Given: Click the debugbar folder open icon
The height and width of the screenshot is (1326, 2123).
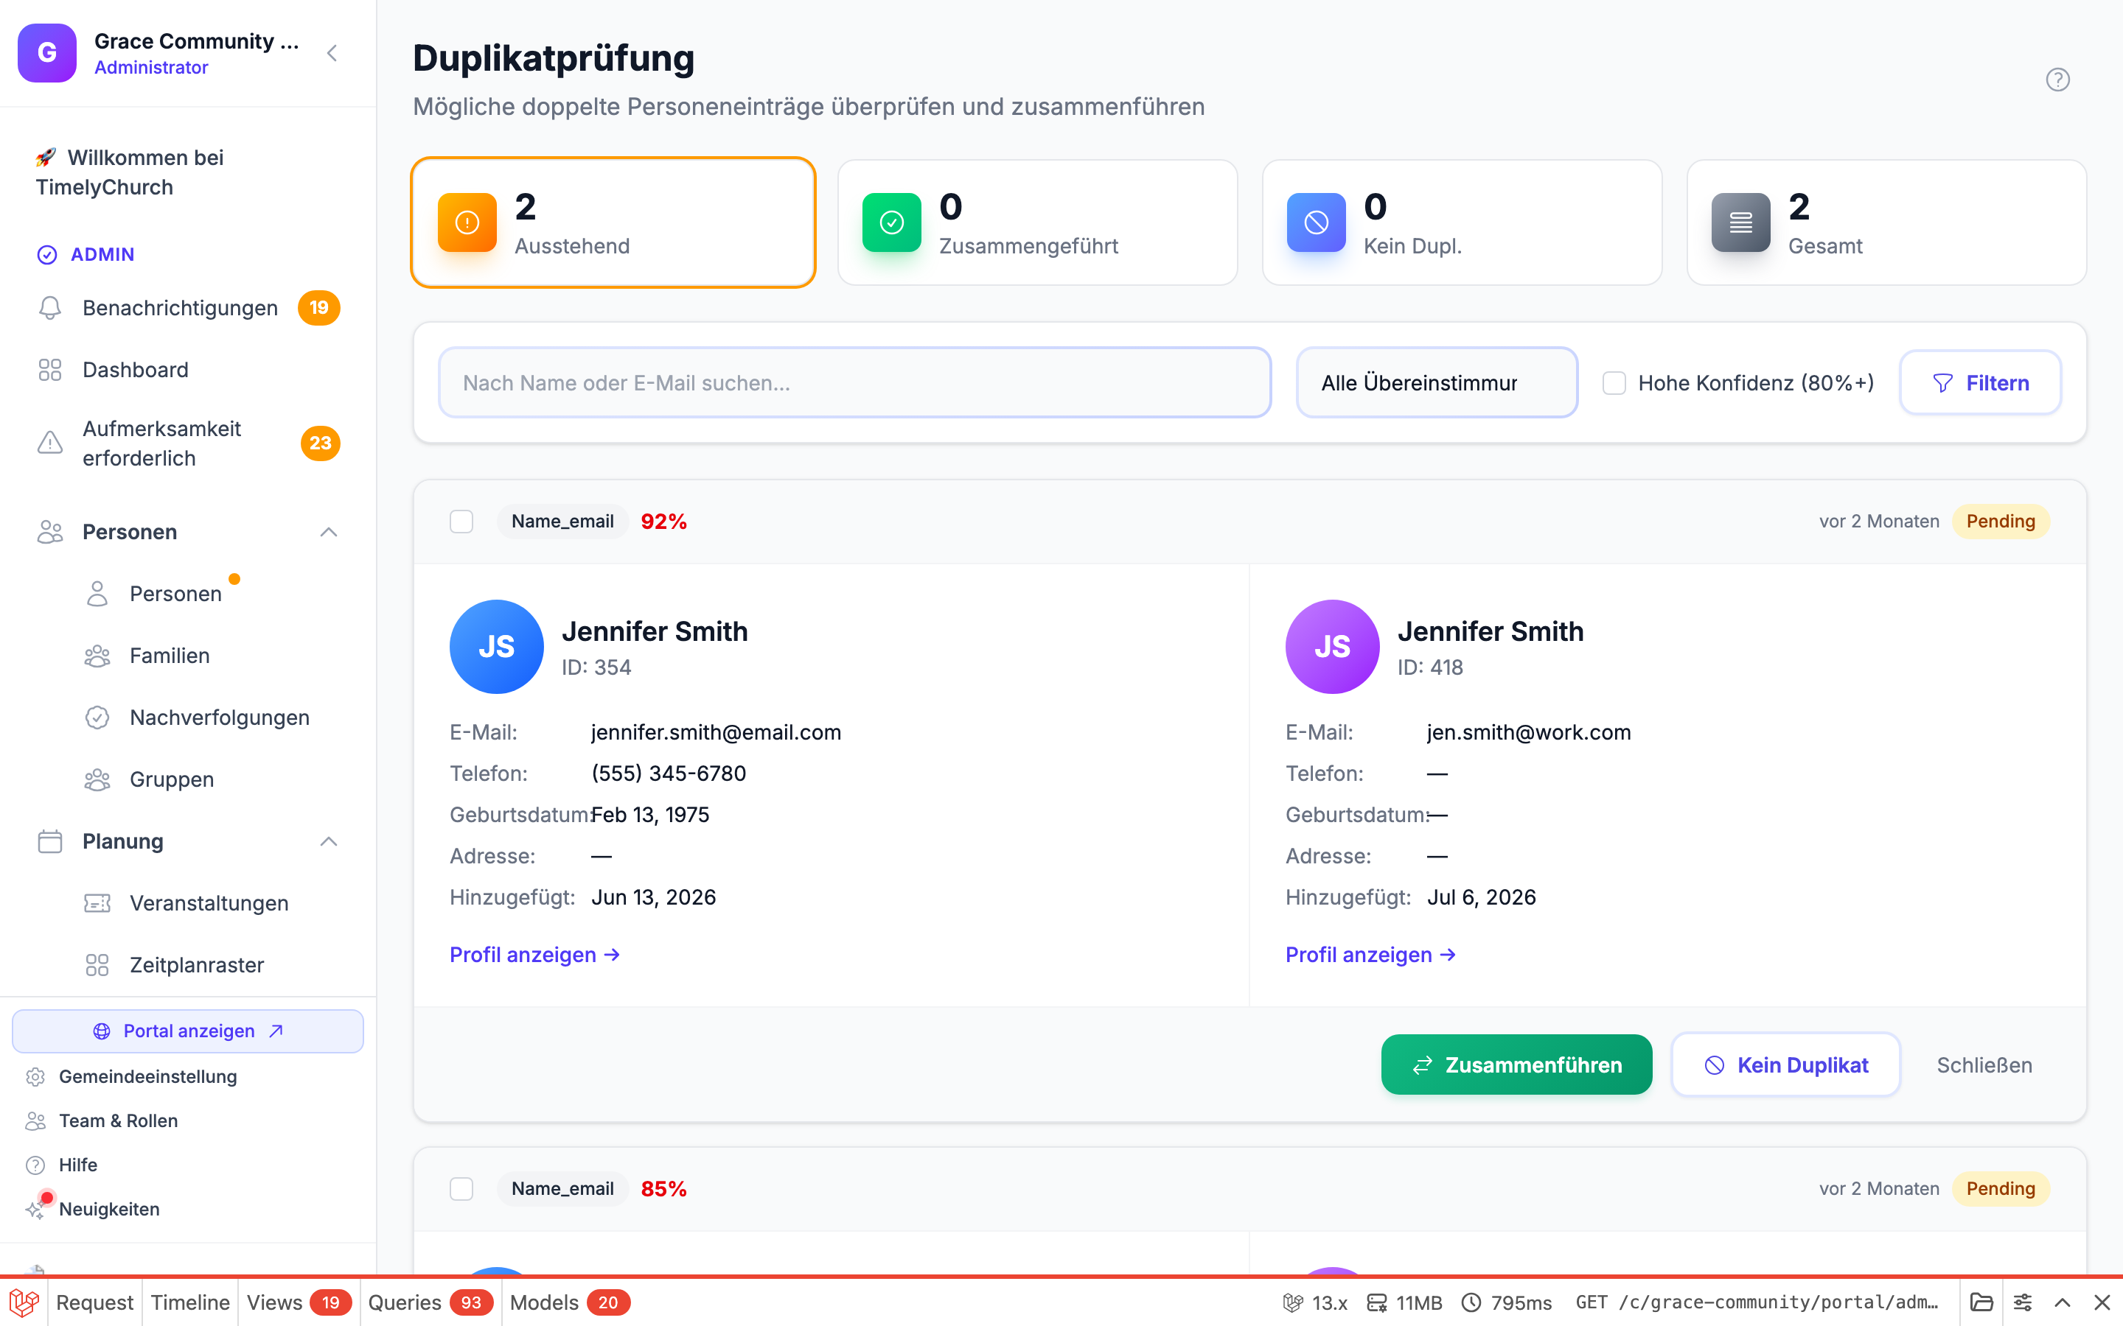Looking at the screenshot, I should 1981,1302.
